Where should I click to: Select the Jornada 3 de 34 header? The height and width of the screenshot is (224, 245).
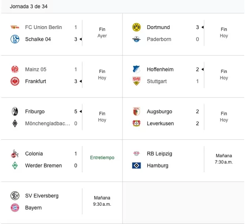[29, 7]
